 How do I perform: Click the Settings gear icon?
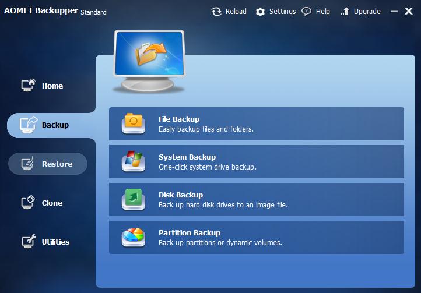pos(260,12)
